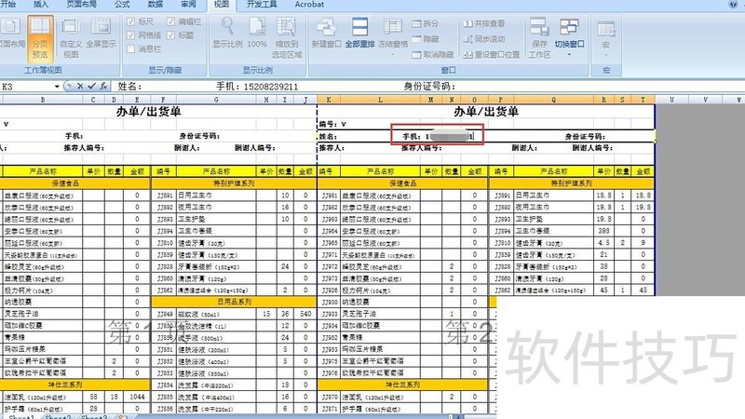This screenshot has height=419, width=745.
Task: Open the 显示比例 zoom dialog
Action: (x=227, y=34)
